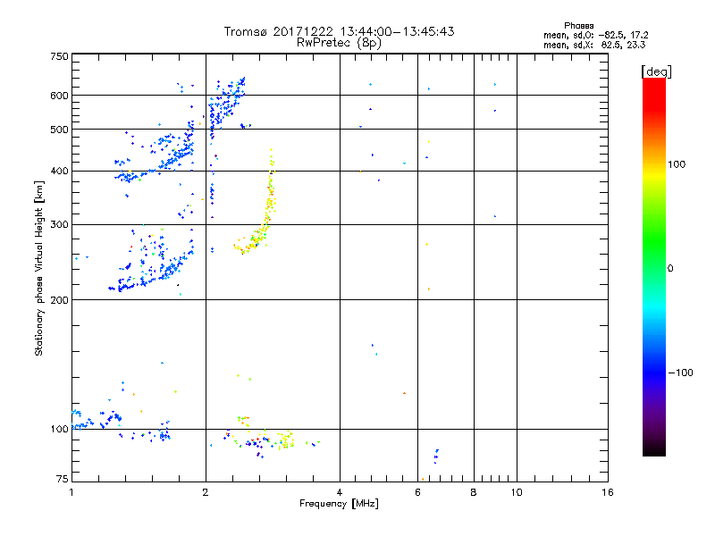715x536 pixels.
Task: Click the frequency axis tick '8'
Action: coord(474,492)
